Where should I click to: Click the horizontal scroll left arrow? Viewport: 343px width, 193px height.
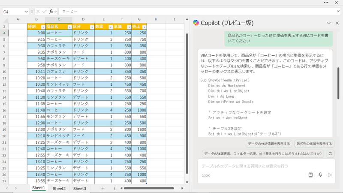(121, 188)
